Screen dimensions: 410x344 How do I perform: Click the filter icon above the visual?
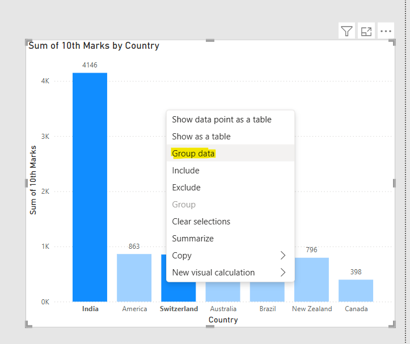(346, 31)
